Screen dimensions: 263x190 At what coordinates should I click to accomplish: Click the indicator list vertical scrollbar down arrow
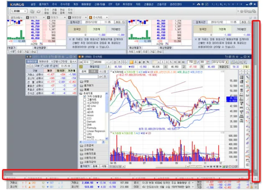pyautogui.click(x=107, y=138)
